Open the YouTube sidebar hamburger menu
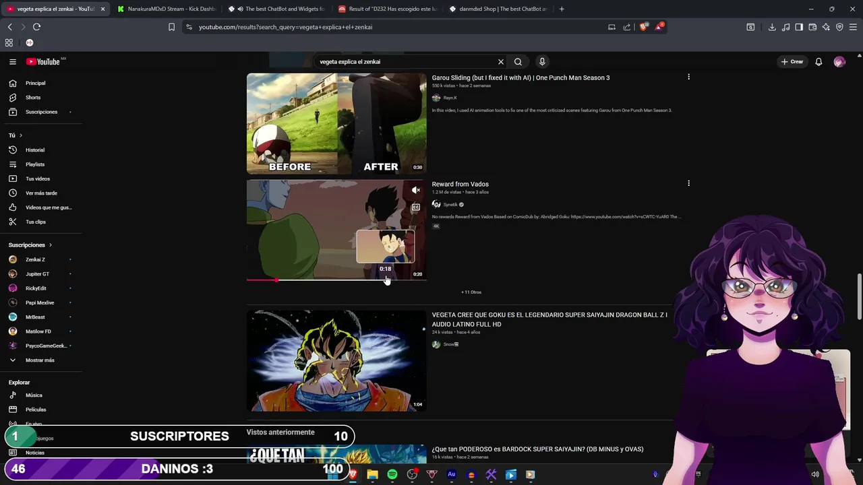Image resolution: width=863 pixels, height=485 pixels. [12, 61]
